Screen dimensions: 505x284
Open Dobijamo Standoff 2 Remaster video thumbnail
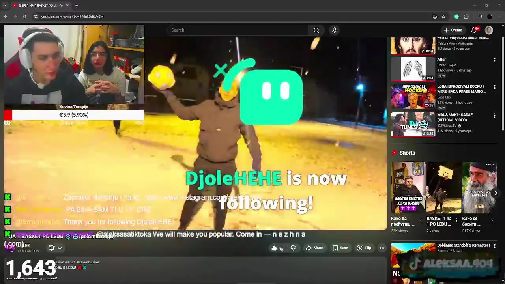[413, 256]
